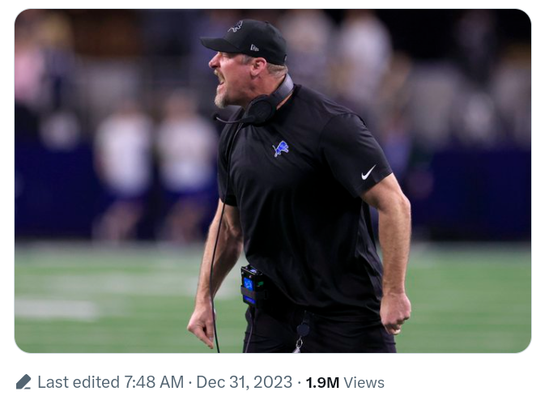This screenshot has height=404, width=549.
Task: Click the coach's hand beside the headset cable
Action: (x=202, y=323)
